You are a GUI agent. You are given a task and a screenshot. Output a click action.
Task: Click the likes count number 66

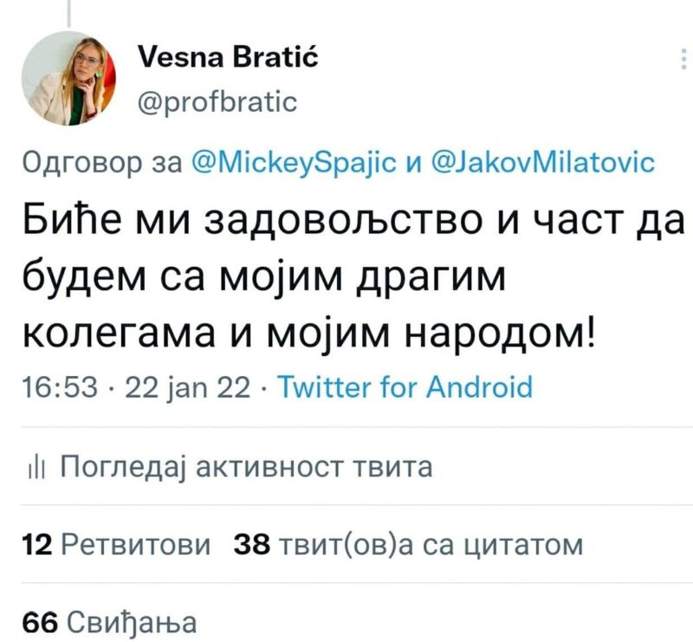pyautogui.click(x=40, y=622)
